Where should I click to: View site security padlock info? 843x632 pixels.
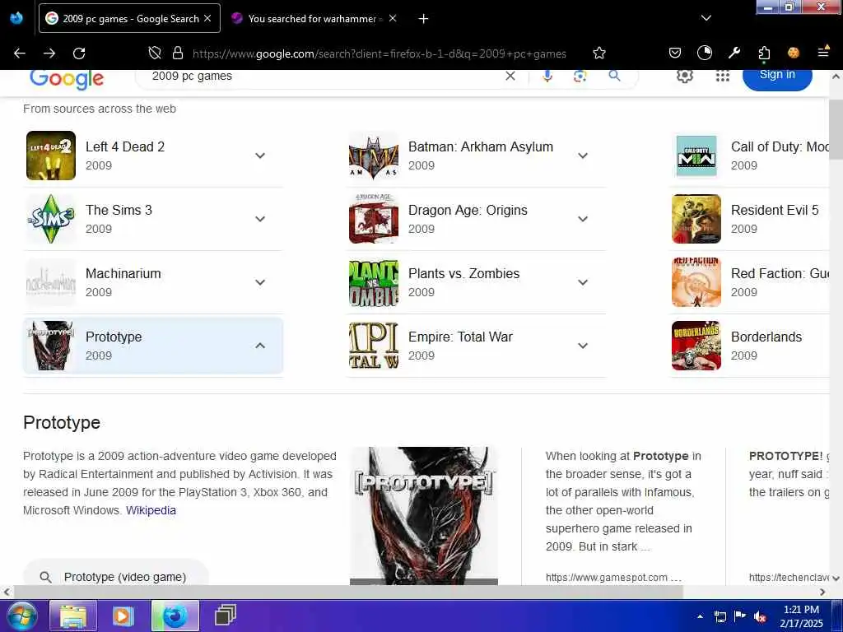point(178,53)
